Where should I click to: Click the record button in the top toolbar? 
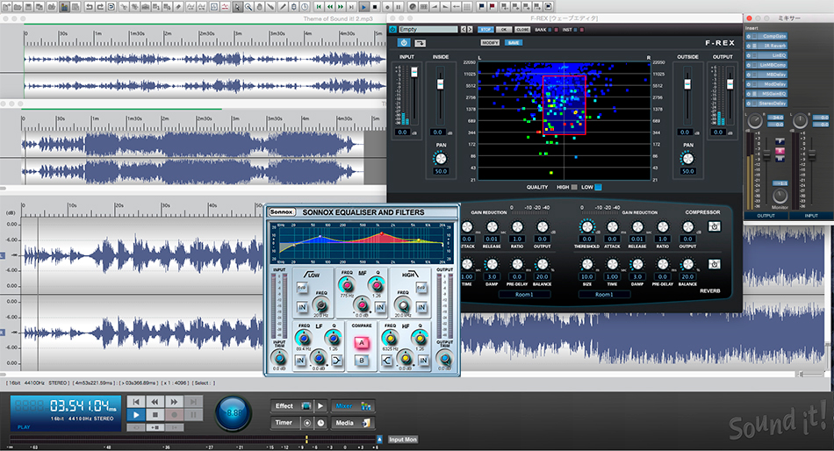[387, 7]
